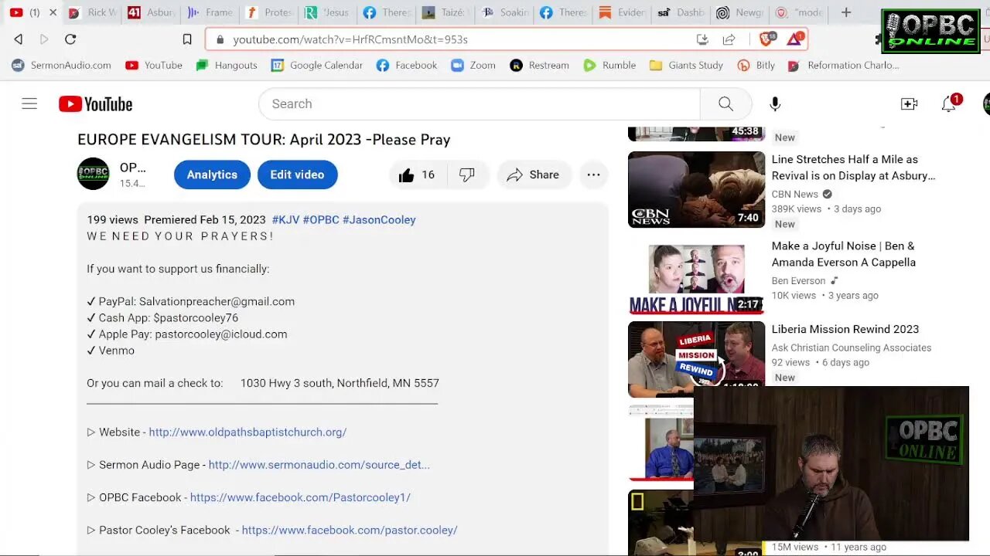The image size is (990, 556).
Task: Open the oldpathsbaptistchurch.org website link
Action: coord(247,432)
